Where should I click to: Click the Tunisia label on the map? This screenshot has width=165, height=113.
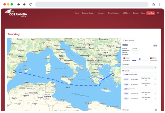pyautogui.click(x=47, y=97)
